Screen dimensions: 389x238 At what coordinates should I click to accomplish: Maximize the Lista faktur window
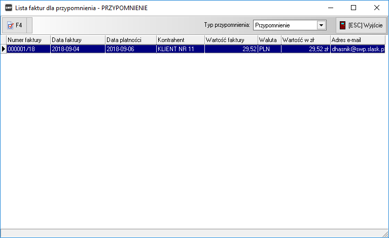click(353, 8)
